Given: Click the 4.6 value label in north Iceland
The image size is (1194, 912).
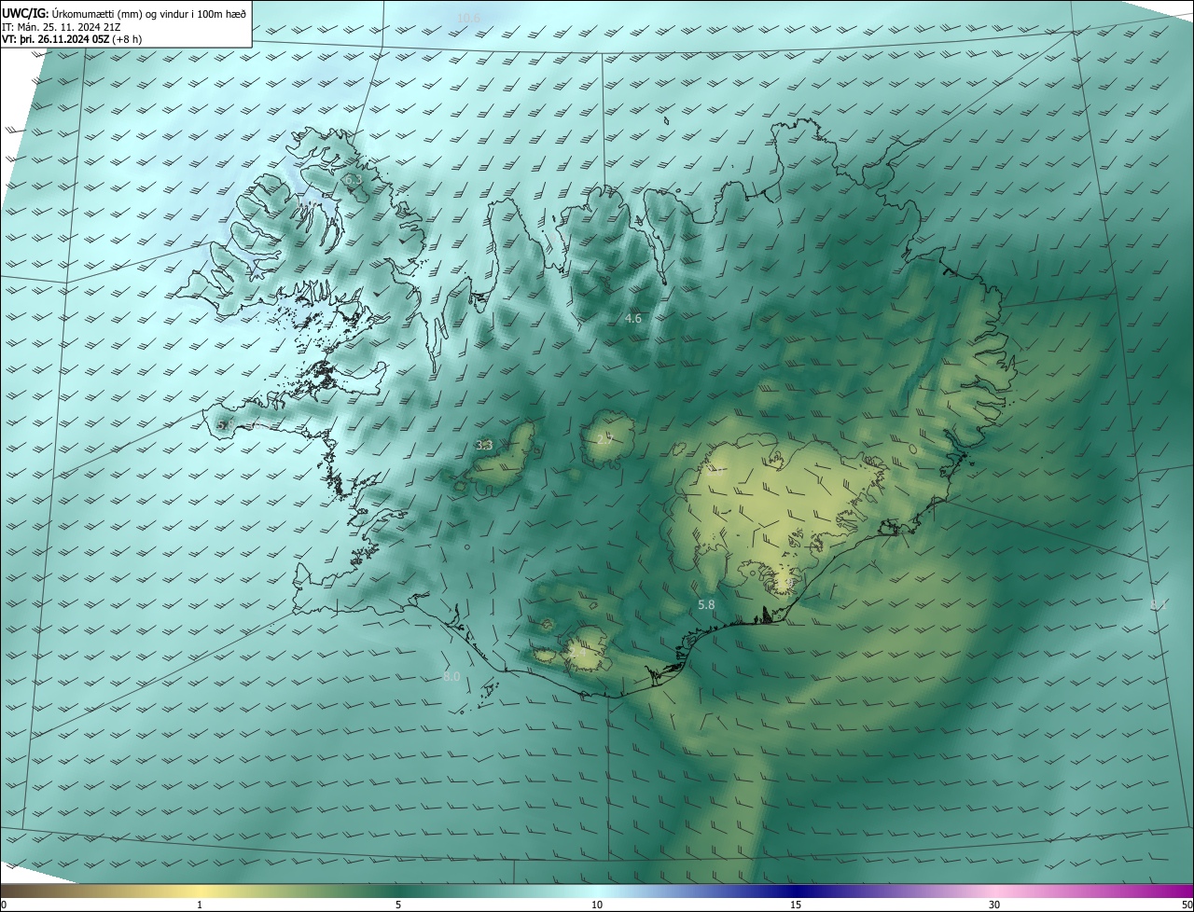Looking at the screenshot, I should [x=633, y=319].
